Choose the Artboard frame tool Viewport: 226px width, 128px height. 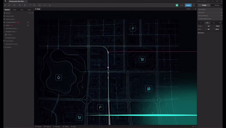(14, 5)
